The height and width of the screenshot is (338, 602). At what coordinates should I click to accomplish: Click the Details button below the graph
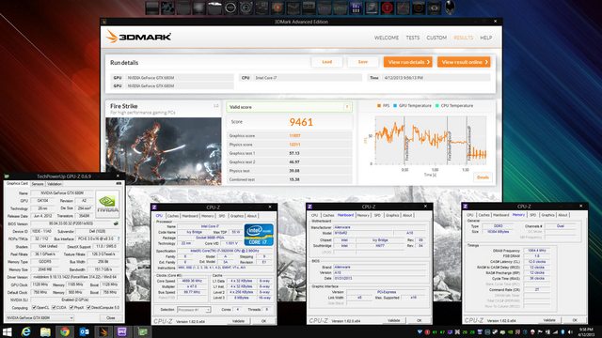[483, 177]
